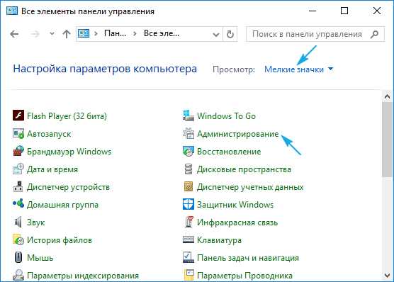Click the Refresh button in address bar
The height and width of the screenshot is (282, 394).
pyautogui.click(x=230, y=34)
